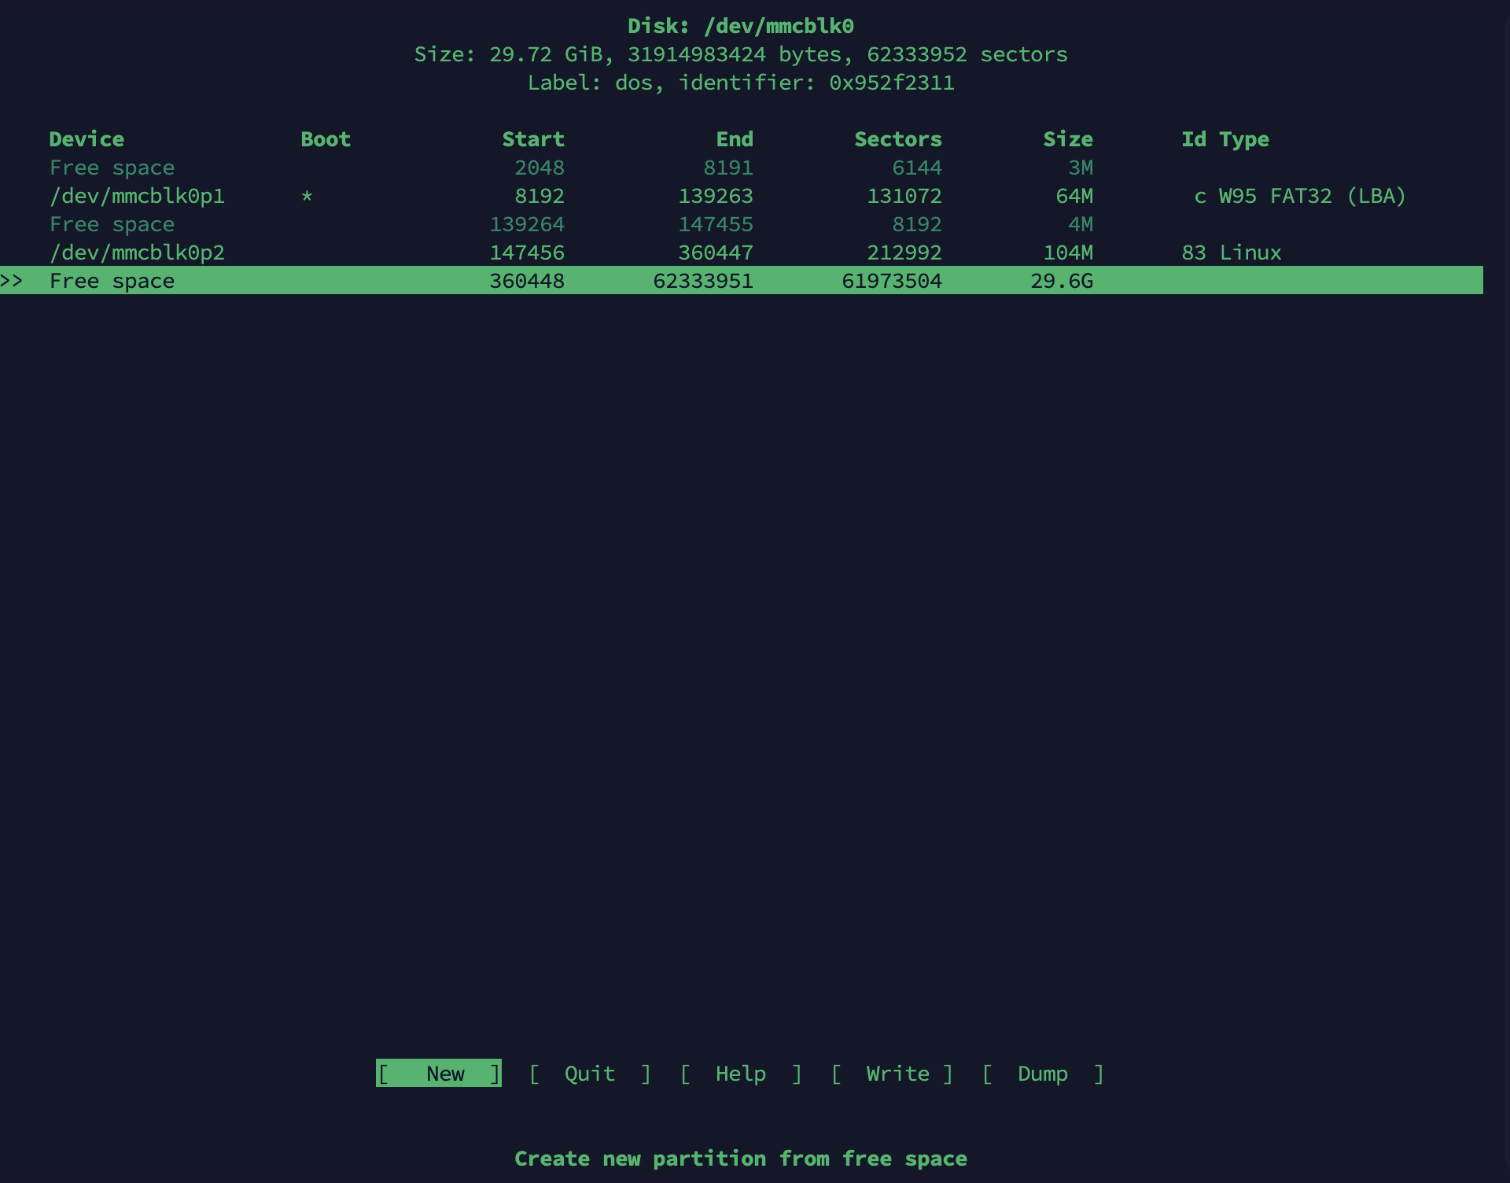Click the Device column header
The width and height of the screenshot is (1510, 1183).
[87, 139]
